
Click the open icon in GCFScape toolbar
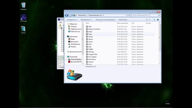(x=60, y=25)
